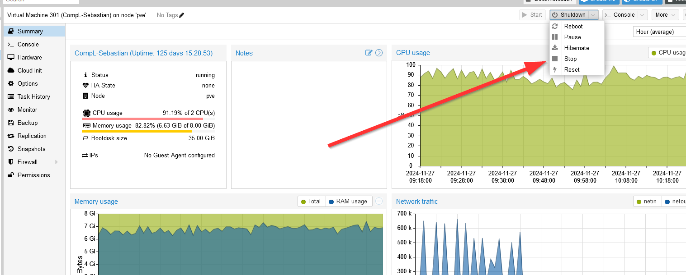Select Backup in the left sidebar
Viewport: 686px width, 275px height.
pyautogui.click(x=27, y=123)
